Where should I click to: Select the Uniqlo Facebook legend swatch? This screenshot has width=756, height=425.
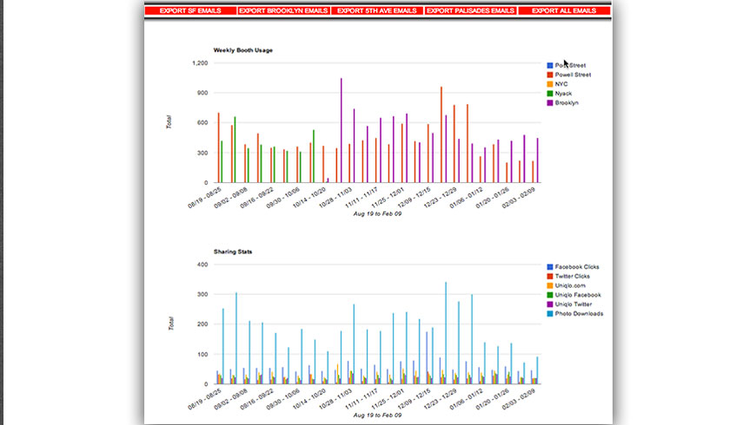tap(550, 295)
